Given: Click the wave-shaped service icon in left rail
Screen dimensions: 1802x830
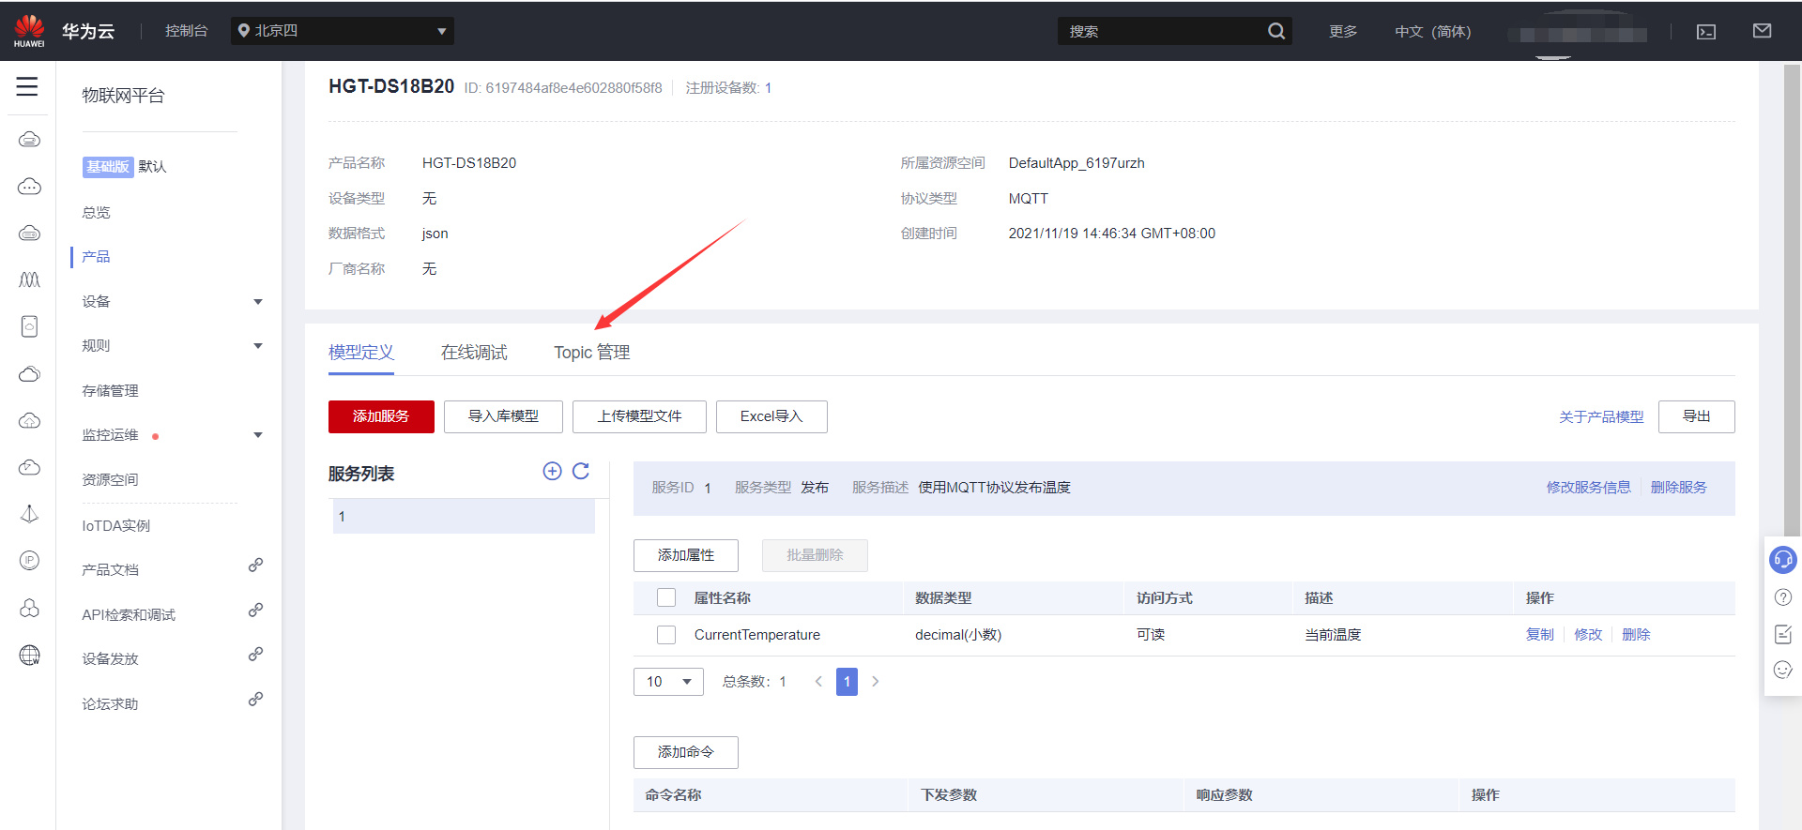Looking at the screenshot, I should coord(29,279).
